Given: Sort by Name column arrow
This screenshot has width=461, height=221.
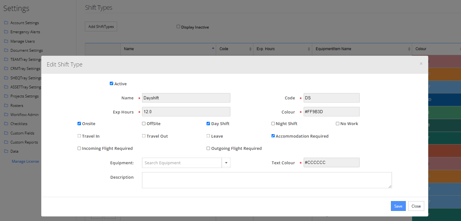Looking at the screenshot, I should coord(213,48).
